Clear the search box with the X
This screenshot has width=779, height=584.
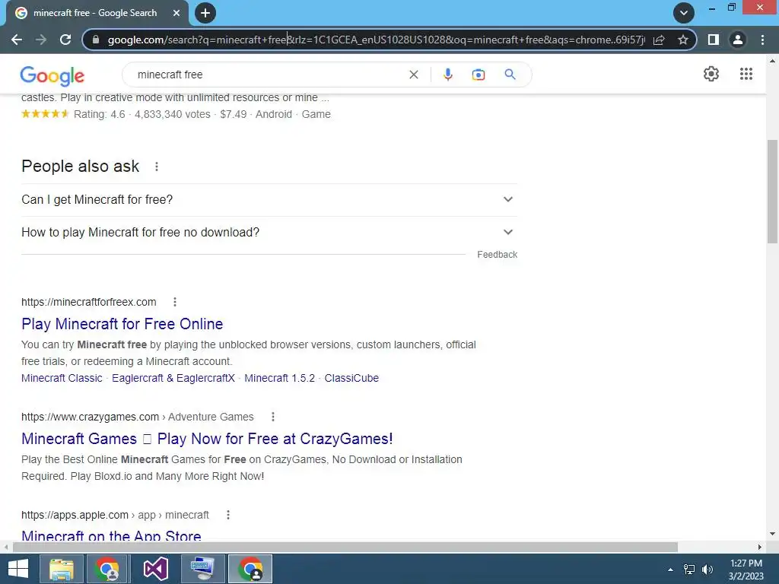(413, 75)
